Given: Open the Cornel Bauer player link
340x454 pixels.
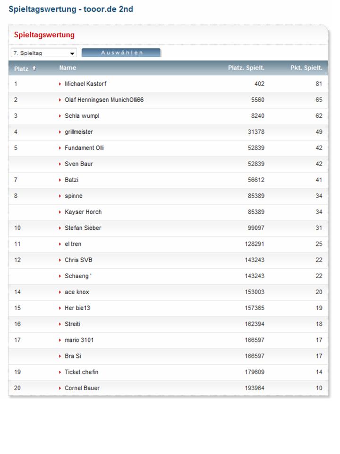Looking at the screenshot, I should click(x=82, y=388).
